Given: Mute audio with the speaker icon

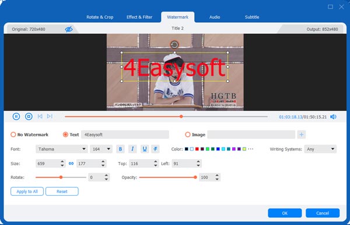Looking at the screenshot, I should [x=333, y=117].
